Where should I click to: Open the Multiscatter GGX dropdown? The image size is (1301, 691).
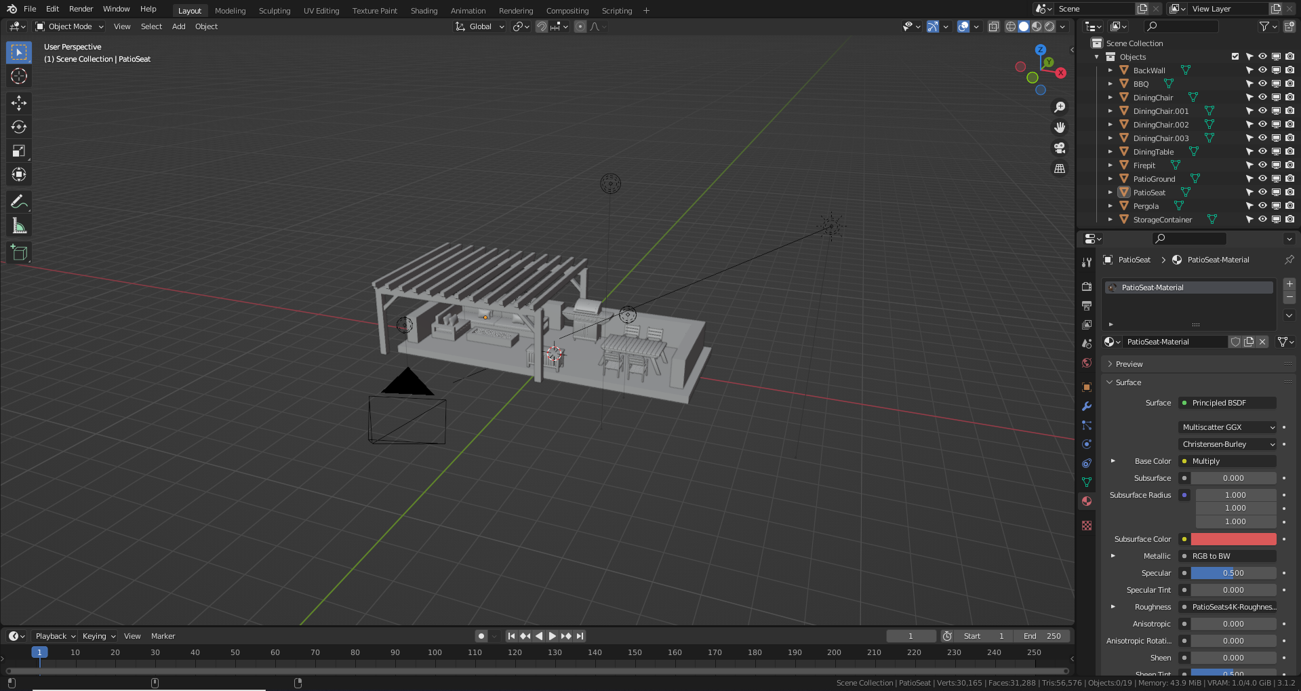click(1227, 427)
